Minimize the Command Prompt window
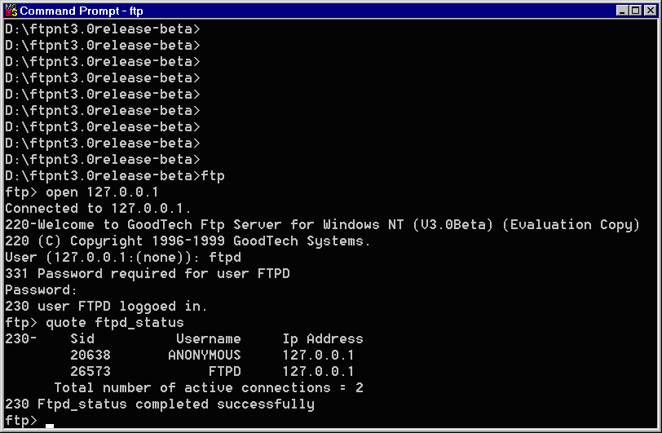Image resolution: width=662 pixels, height=433 pixels. [x=621, y=11]
